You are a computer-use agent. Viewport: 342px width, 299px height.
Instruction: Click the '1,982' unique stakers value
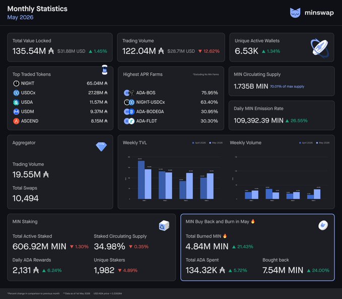tap(104, 270)
